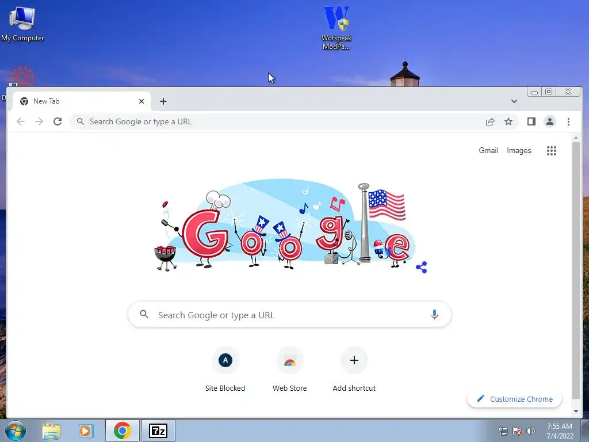Start voice search with microphone

434,315
